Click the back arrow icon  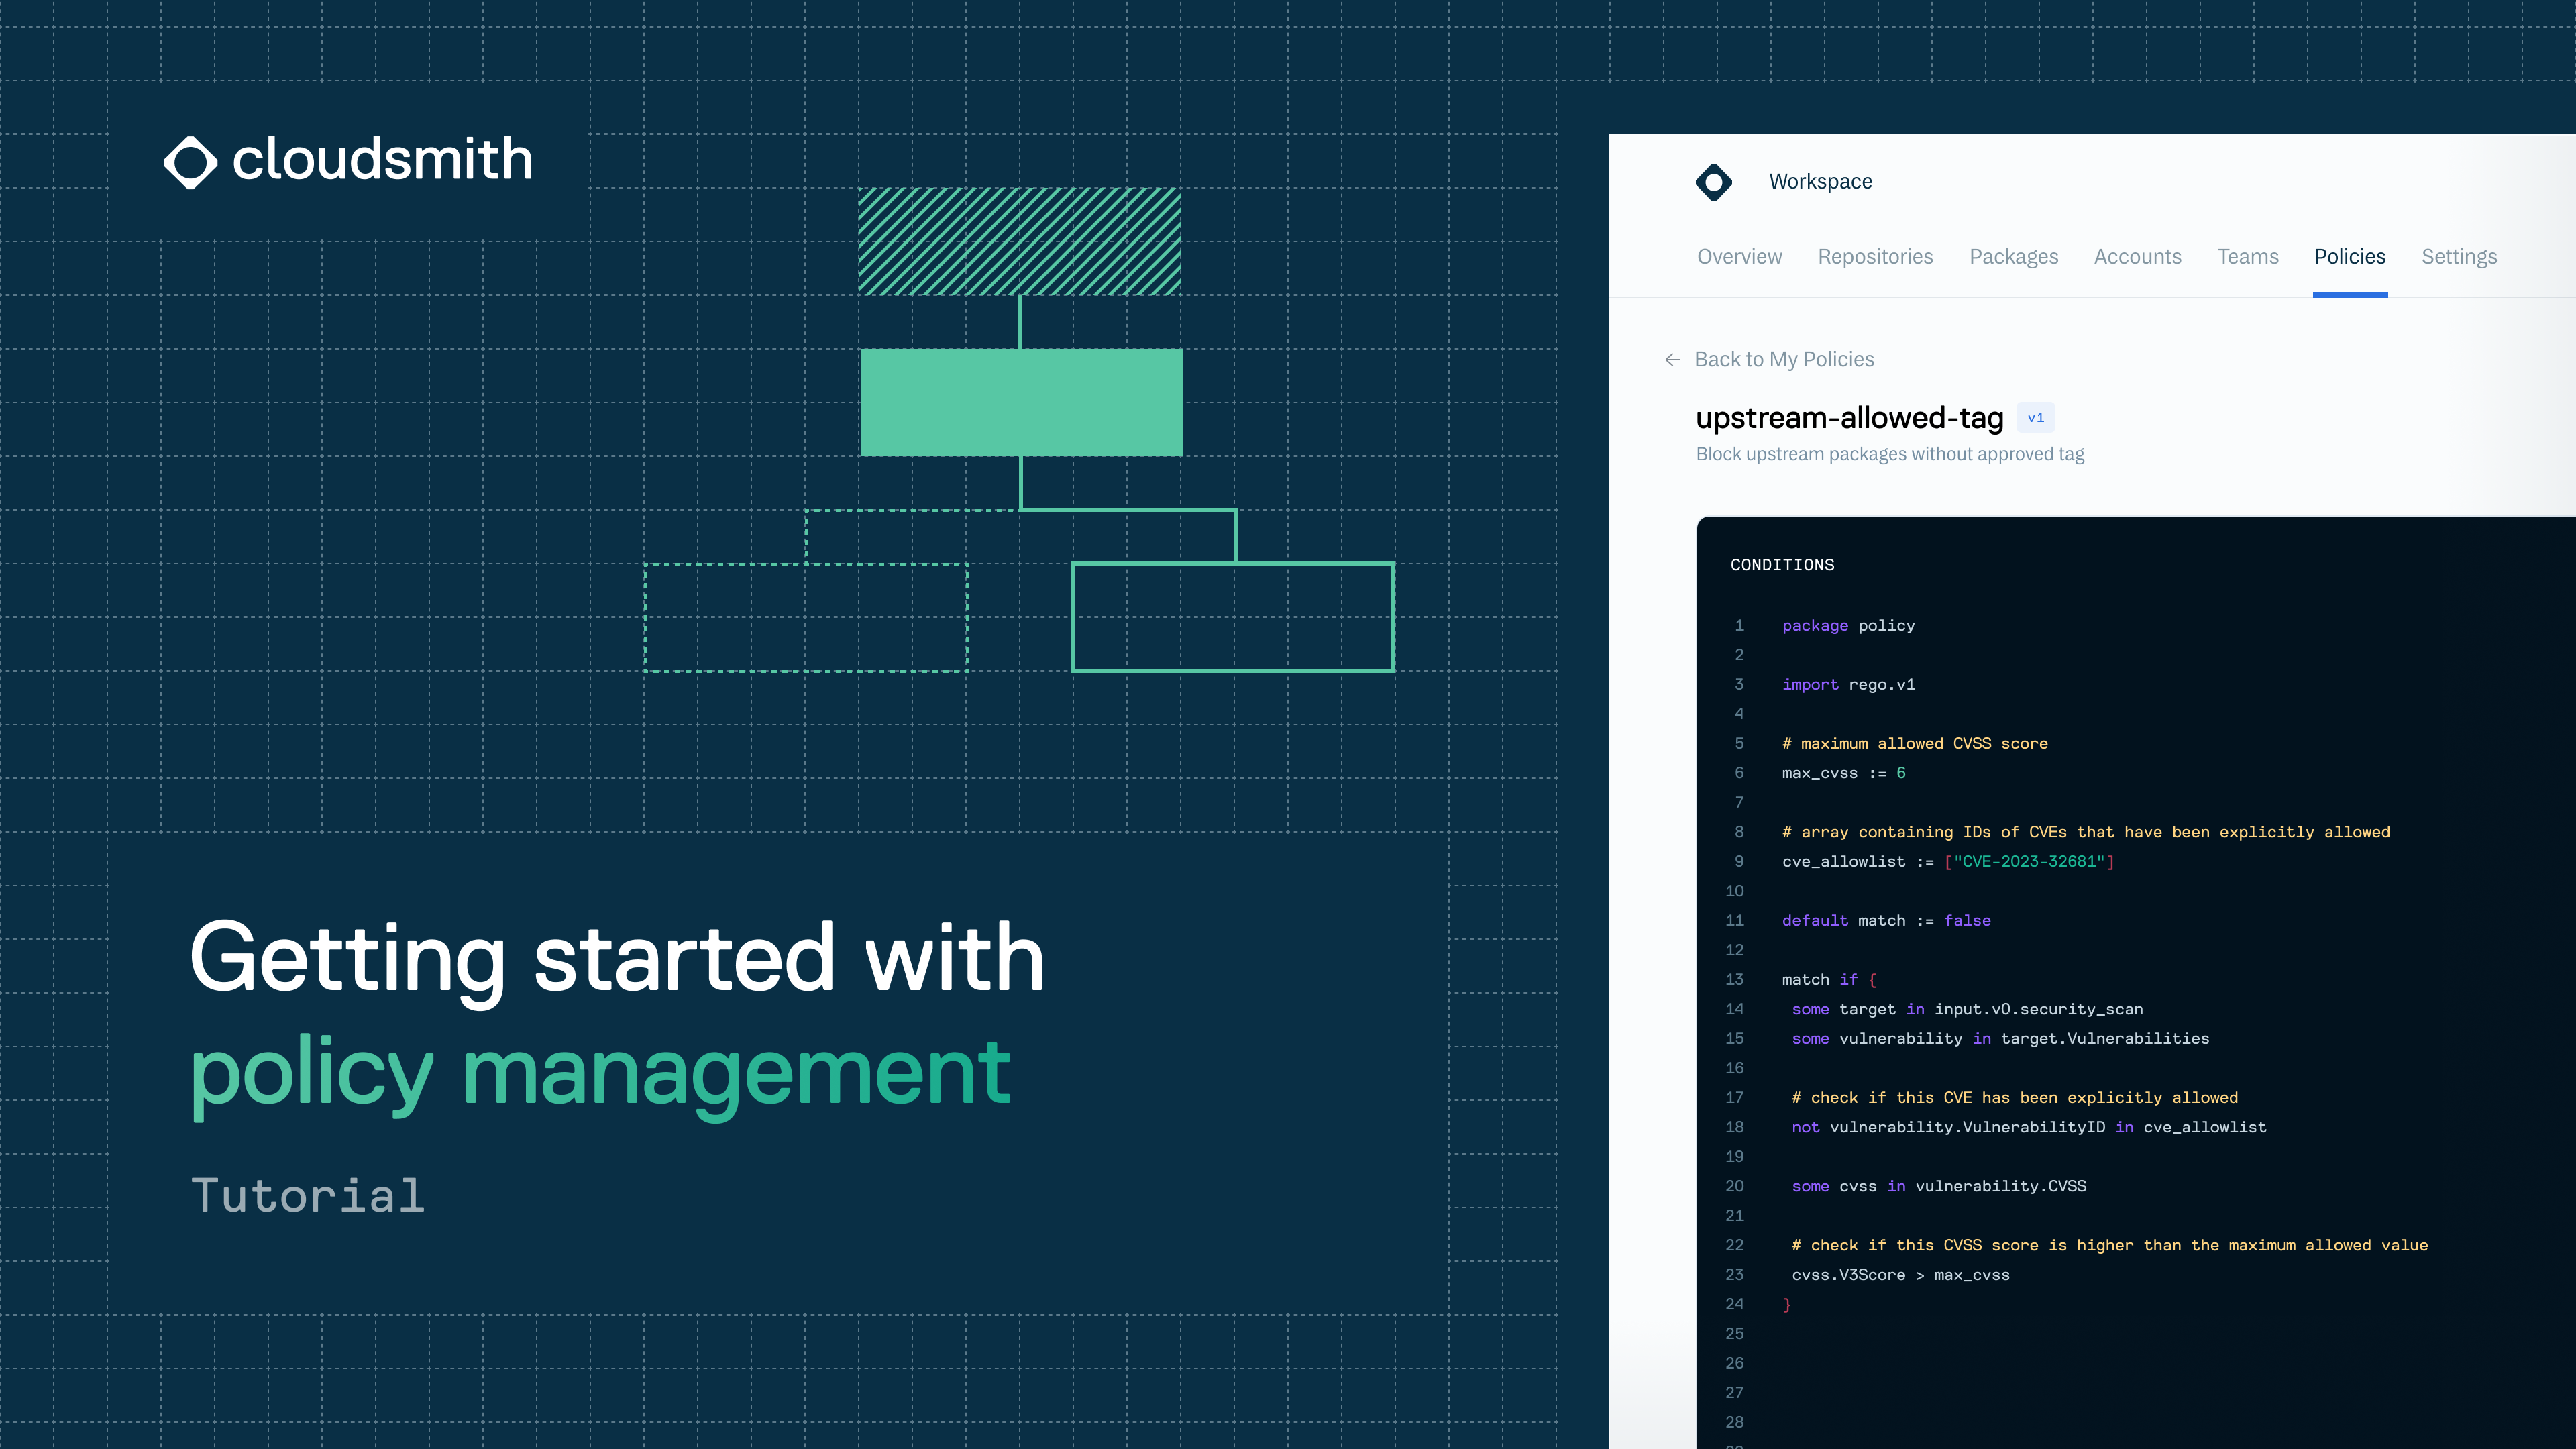(1672, 360)
